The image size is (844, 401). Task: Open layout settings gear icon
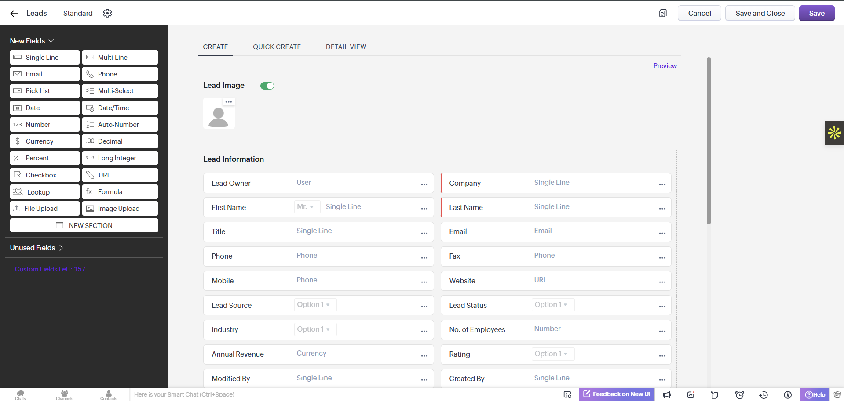point(107,13)
